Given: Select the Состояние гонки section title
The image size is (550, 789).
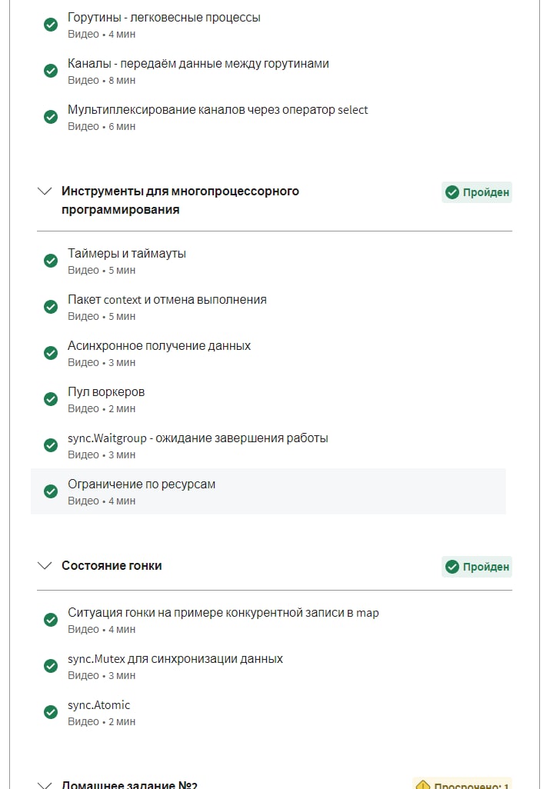Looking at the screenshot, I should click(x=112, y=566).
